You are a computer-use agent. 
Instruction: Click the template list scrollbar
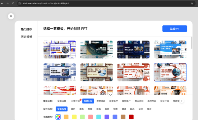[x=192, y=43]
